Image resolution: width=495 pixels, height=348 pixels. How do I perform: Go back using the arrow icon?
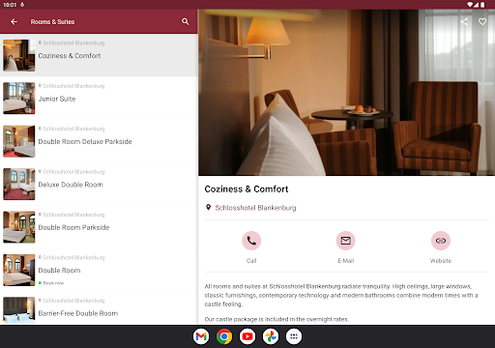pos(14,21)
